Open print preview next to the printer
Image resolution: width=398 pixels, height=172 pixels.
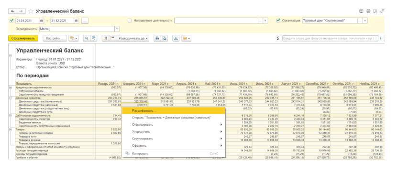pyautogui.click(x=165, y=38)
